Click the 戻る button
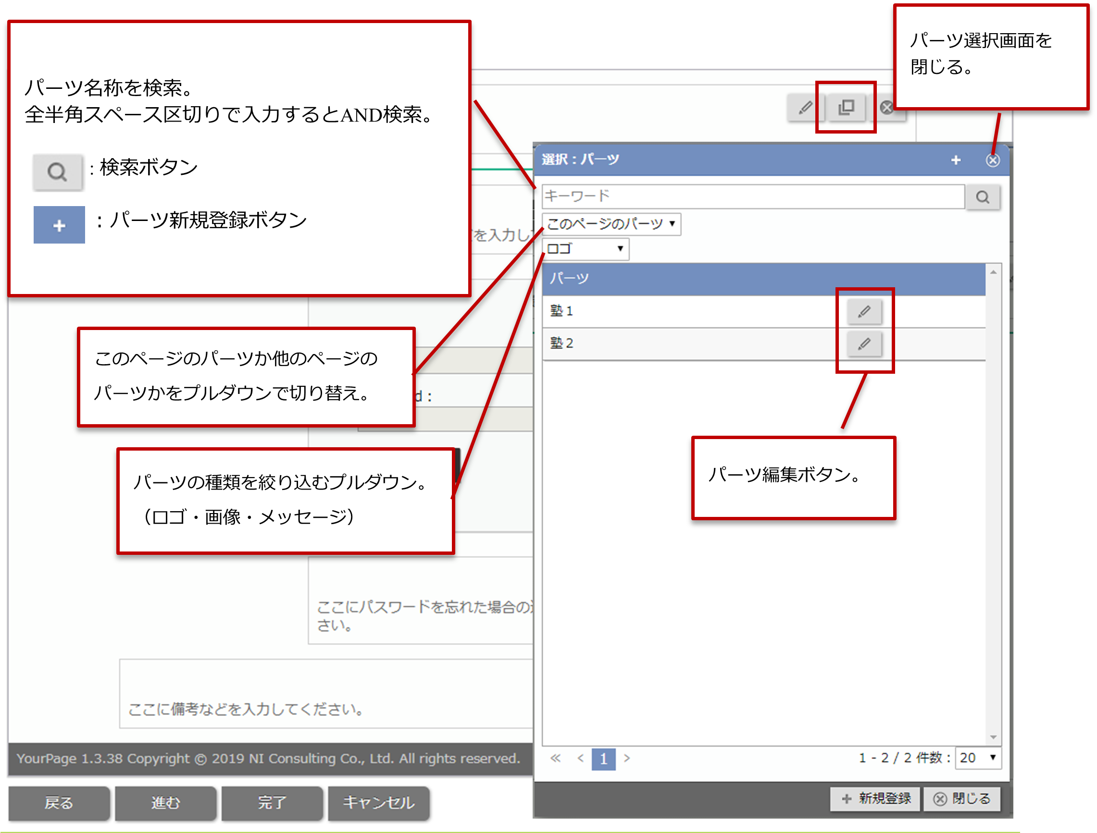 point(59,803)
